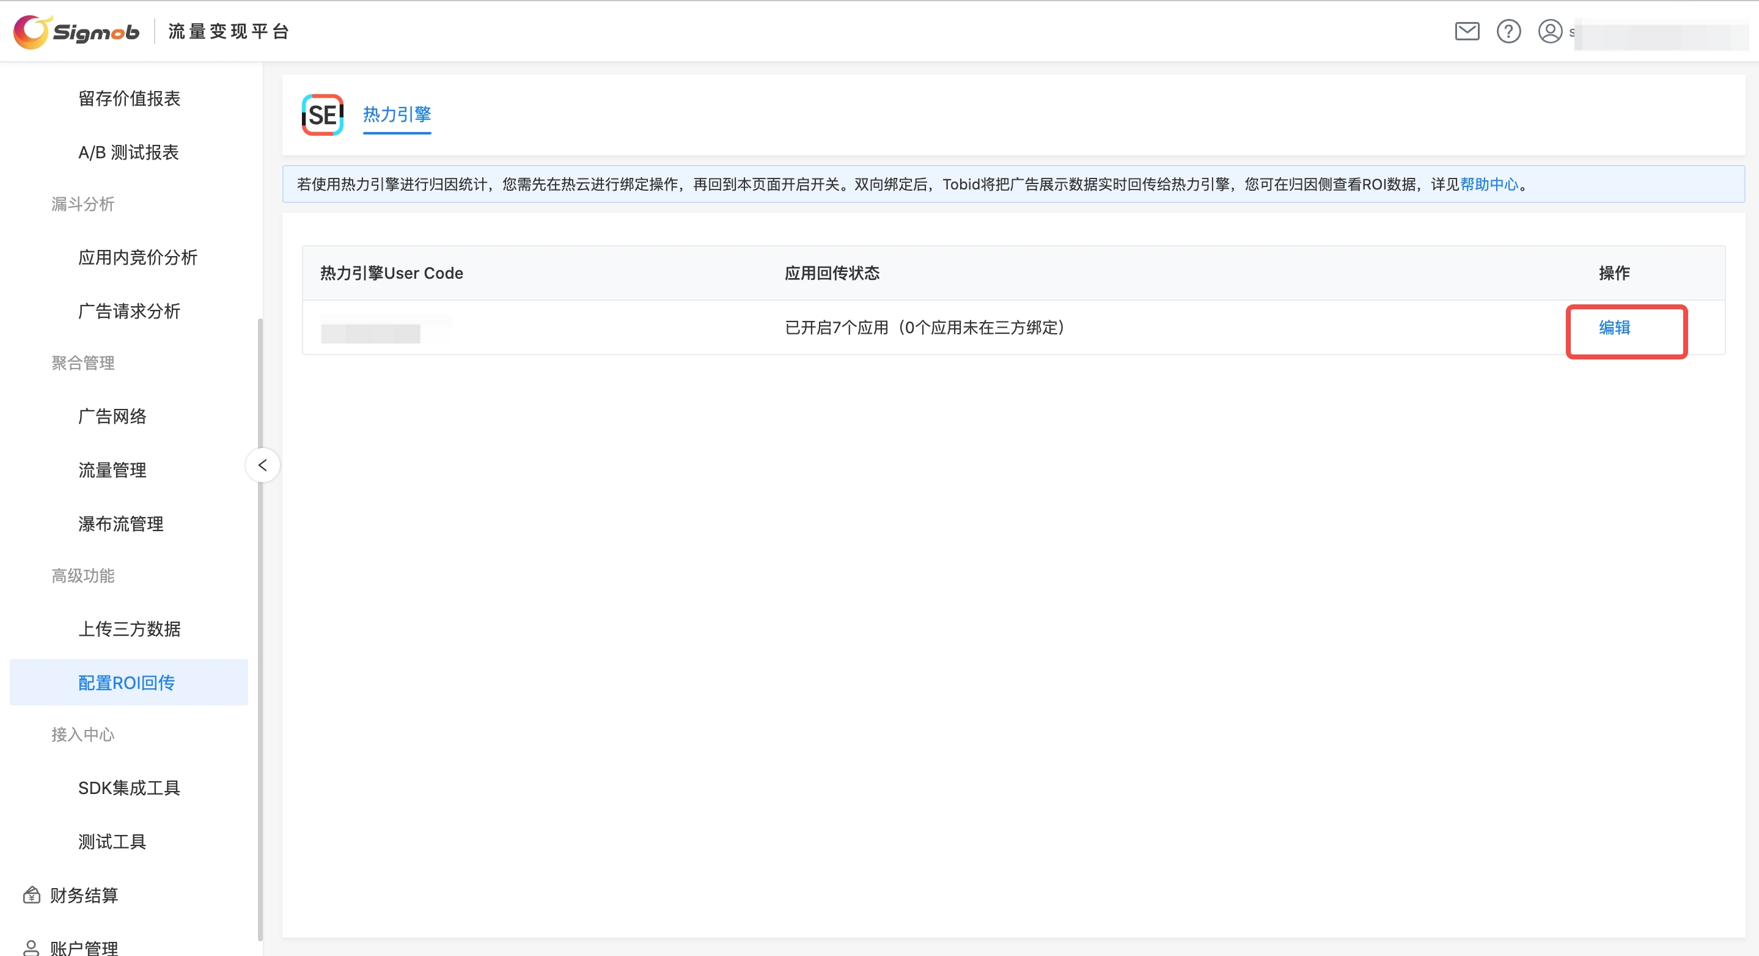Open SDK集成工具 from the sidebar

[x=129, y=787]
